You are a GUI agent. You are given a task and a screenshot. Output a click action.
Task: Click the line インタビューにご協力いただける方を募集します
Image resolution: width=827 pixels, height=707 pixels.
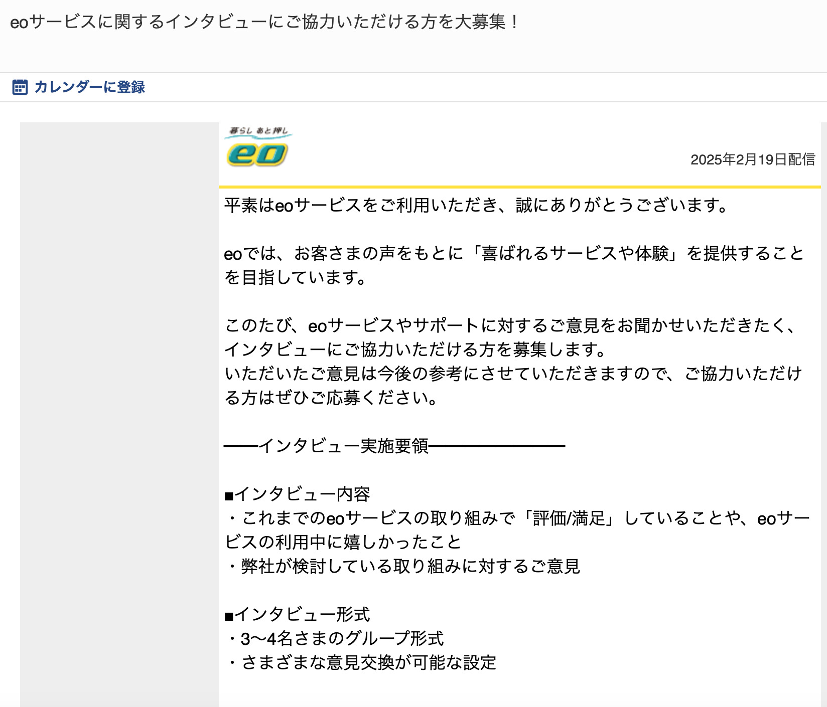(x=415, y=349)
